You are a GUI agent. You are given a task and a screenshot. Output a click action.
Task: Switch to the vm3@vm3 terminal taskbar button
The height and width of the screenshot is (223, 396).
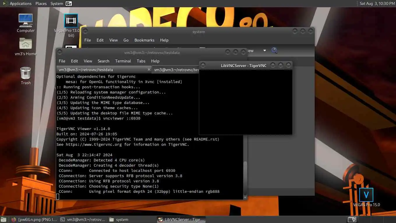tap(83, 220)
